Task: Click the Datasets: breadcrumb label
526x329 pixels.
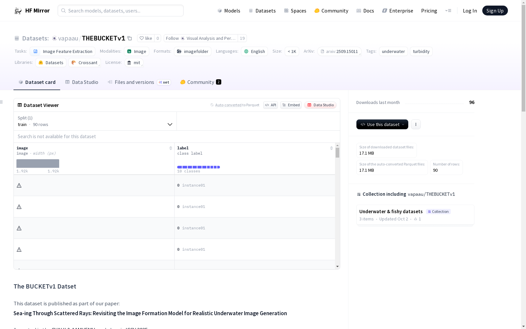Action: 36,38
